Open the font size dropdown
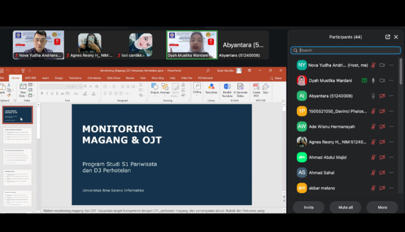The image size is (405, 232). coord(80,86)
